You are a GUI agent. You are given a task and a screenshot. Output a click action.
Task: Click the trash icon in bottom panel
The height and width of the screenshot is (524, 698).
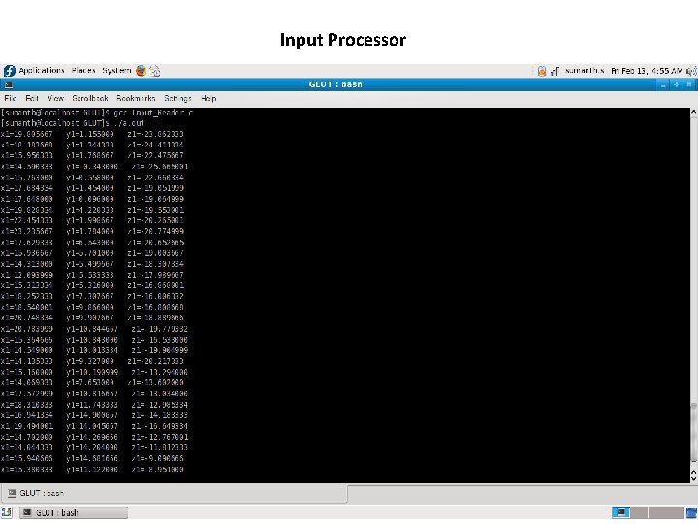[x=692, y=513]
